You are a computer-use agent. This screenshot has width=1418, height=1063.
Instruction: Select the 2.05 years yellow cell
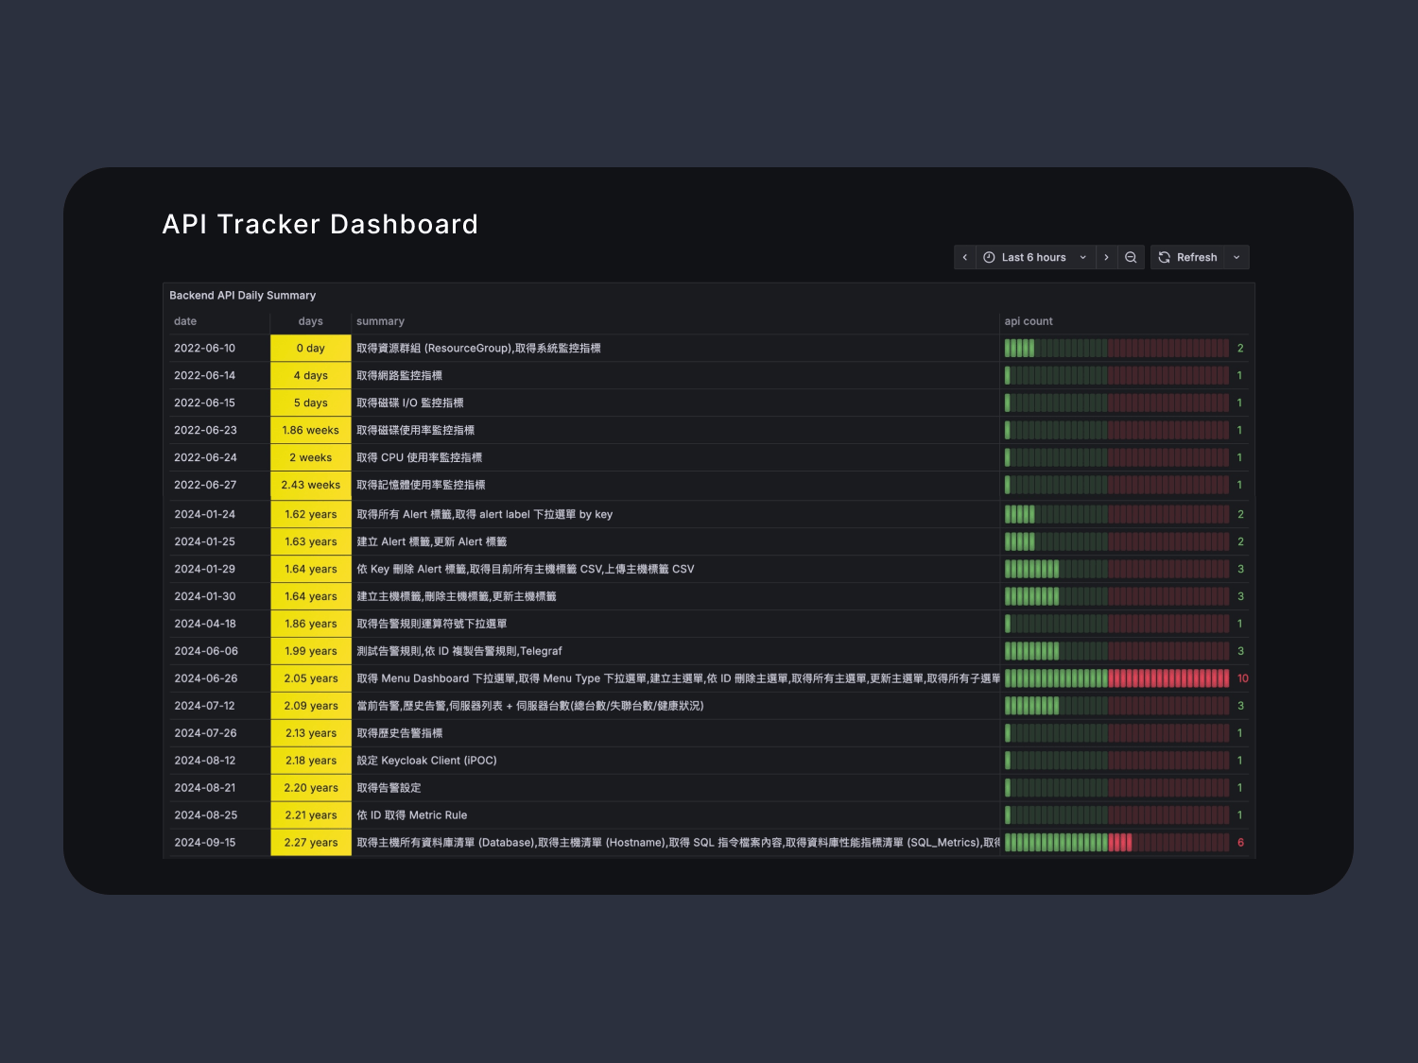click(x=310, y=678)
